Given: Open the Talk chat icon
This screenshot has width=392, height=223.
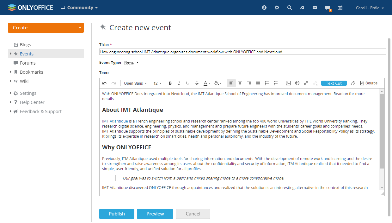Looking at the screenshot, I should (x=328, y=8).
